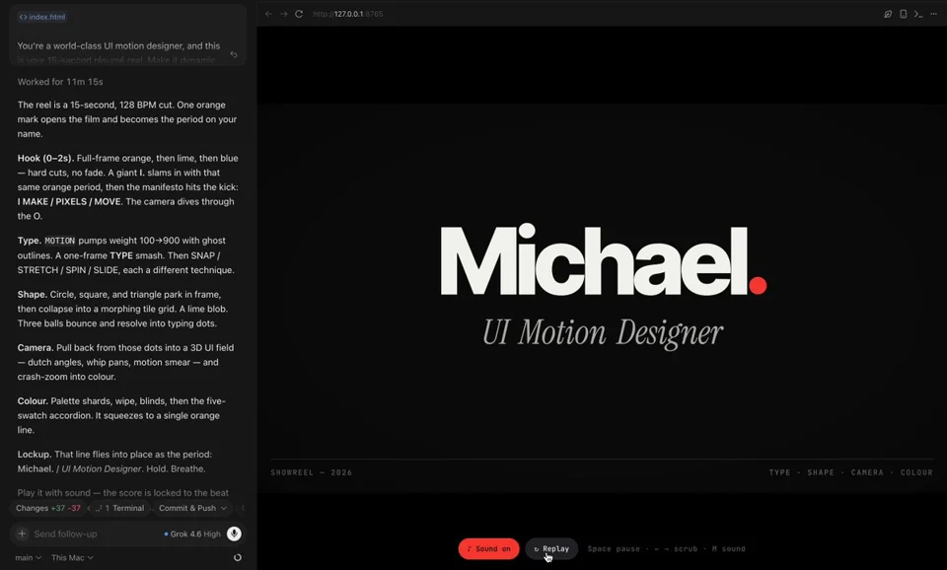Click the "Camera." paragraph heading
Screen dimensions: 947x570
click(36, 348)
